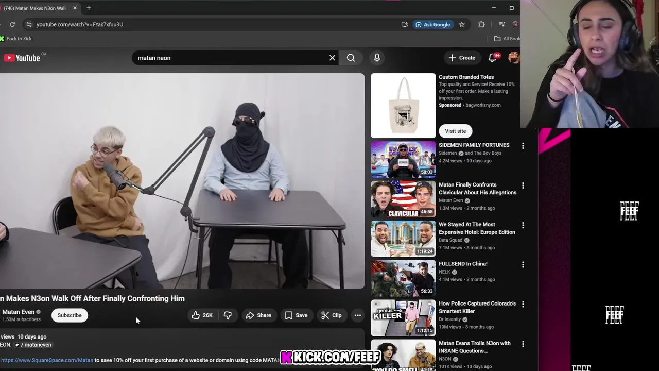
Task: Open the Custom Branded Totes ad image
Action: (403, 106)
